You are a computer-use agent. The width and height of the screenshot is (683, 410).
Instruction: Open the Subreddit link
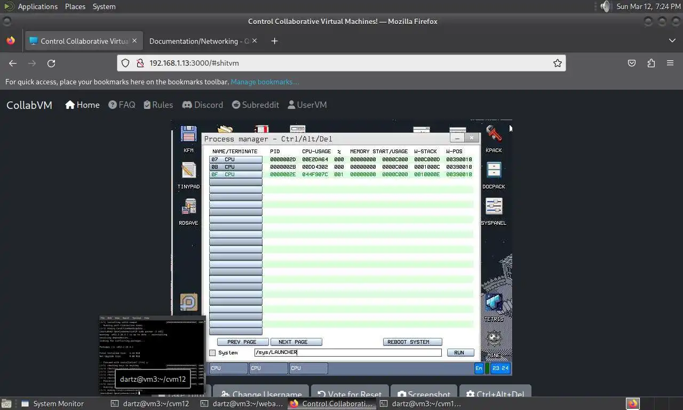pos(256,105)
